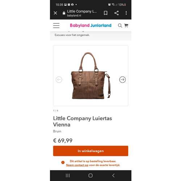Open the hamburger navigation menu
The width and height of the screenshot is (181, 181).
pos(56,25)
